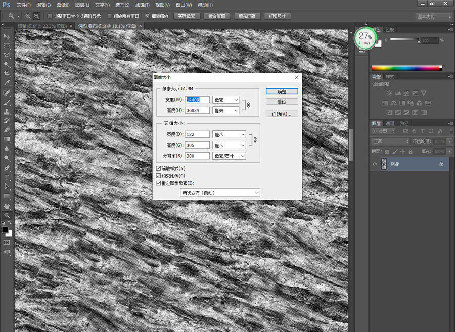Viewport: 455px width, 332px height.
Task: Open the 滤镜(T) menu
Action: coord(142,5)
